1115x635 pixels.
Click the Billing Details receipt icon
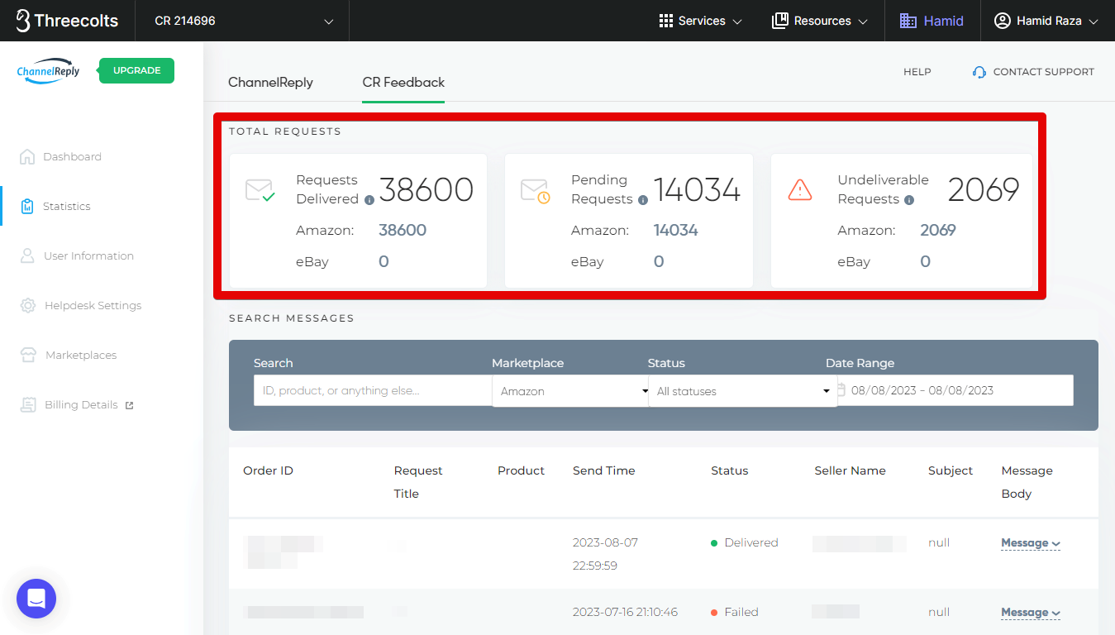click(29, 404)
